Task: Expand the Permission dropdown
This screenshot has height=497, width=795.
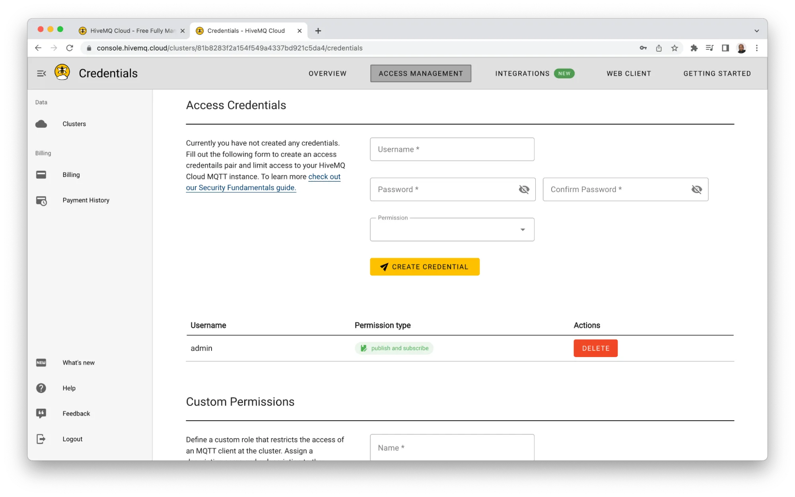Action: point(522,229)
